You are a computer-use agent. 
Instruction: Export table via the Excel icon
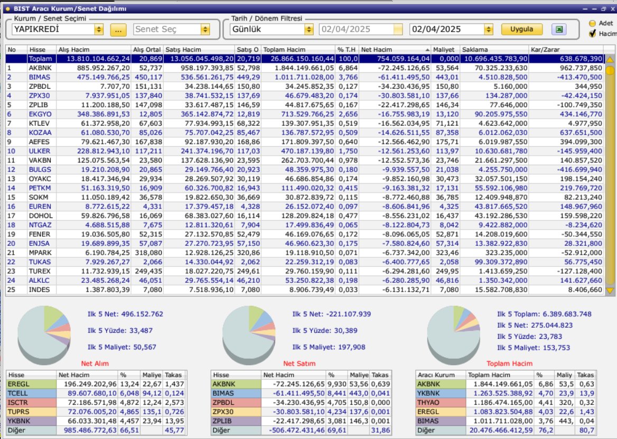[559, 30]
